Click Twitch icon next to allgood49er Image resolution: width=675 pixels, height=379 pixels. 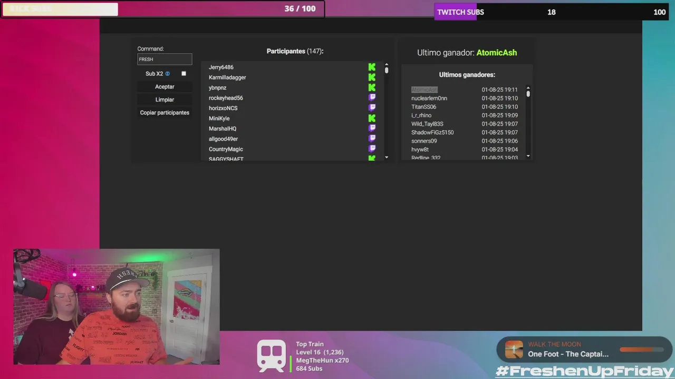click(x=372, y=139)
